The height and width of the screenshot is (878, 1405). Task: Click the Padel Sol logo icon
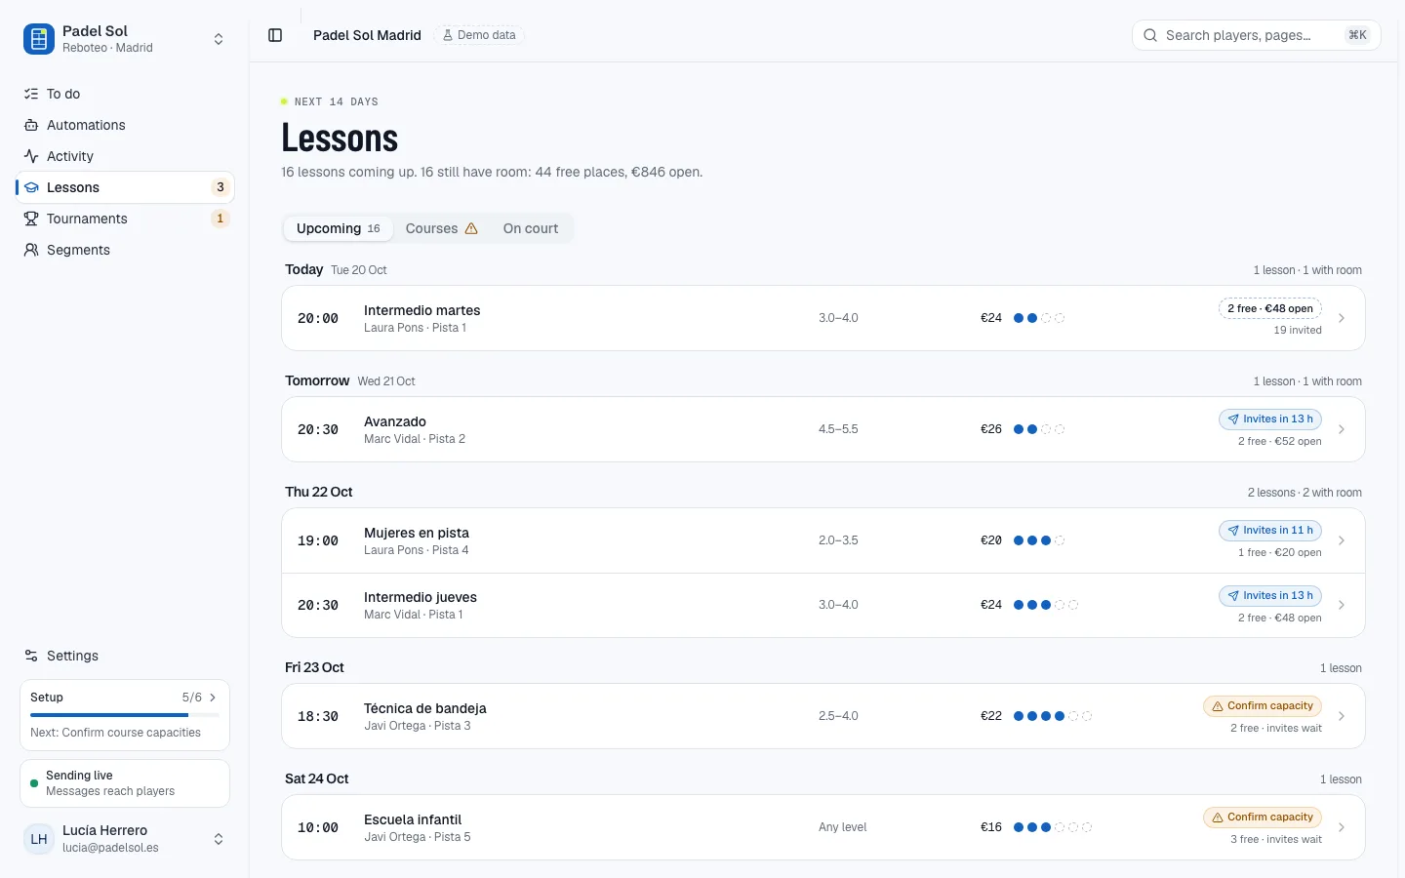(x=39, y=39)
